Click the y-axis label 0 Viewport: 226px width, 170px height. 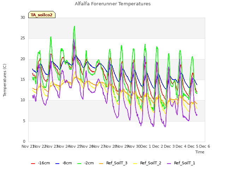(24, 141)
